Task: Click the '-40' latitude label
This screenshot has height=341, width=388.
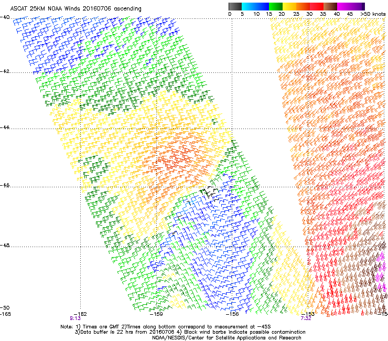Action: [x=5, y=17]
